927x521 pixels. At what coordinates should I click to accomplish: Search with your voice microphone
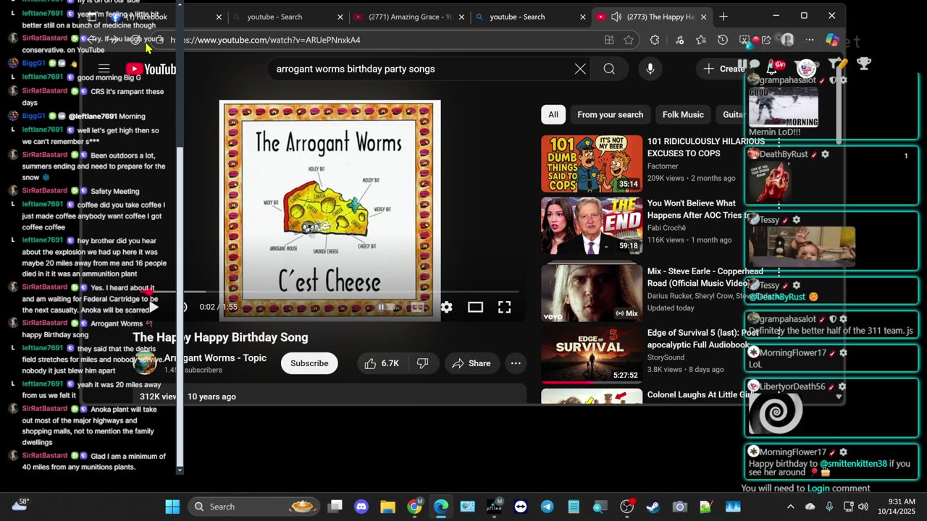(650, 69)
